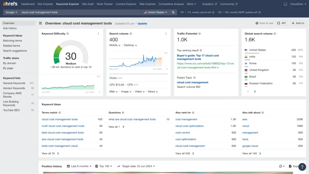Click the search magnifier button

click(173, 12)
